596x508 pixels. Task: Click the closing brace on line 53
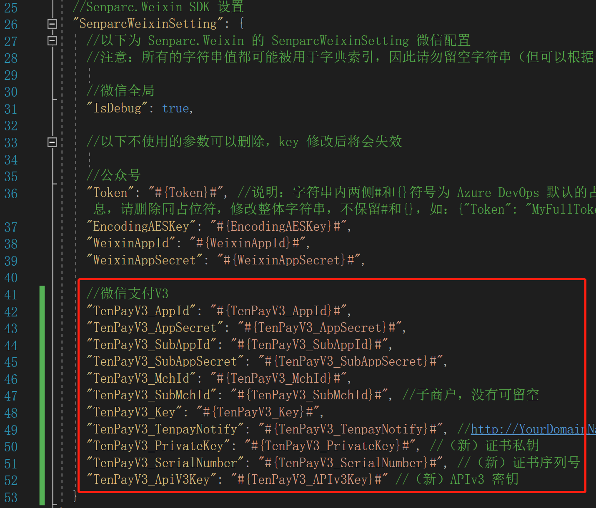[75, 496]
